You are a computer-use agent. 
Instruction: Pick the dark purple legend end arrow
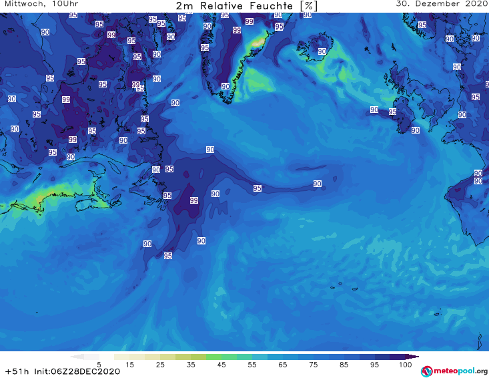412,357
